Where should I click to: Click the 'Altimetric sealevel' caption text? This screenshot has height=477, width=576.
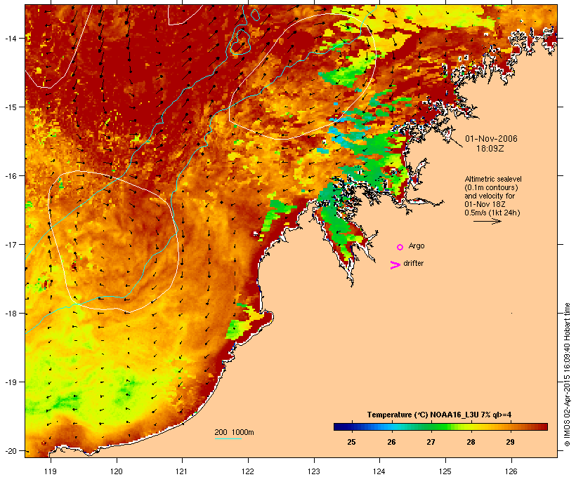493,179
